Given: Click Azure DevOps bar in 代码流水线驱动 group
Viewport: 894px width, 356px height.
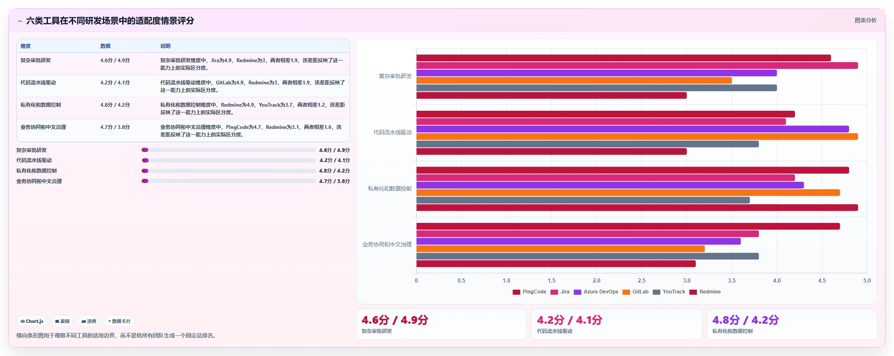Looking at the screenshot, I should click(633, 129).
